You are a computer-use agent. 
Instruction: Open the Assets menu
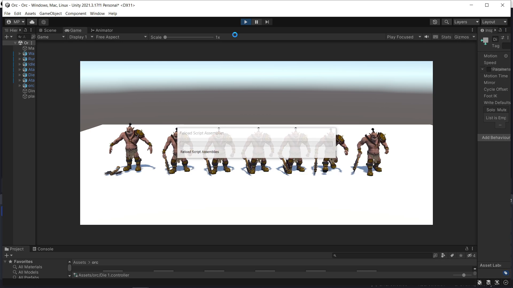30,13
